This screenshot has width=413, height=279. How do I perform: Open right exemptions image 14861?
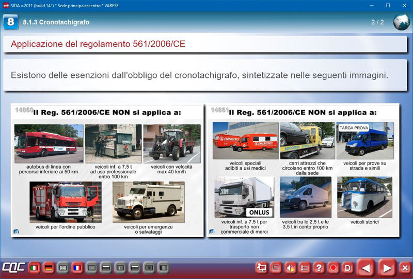click(x=303, y=171)
